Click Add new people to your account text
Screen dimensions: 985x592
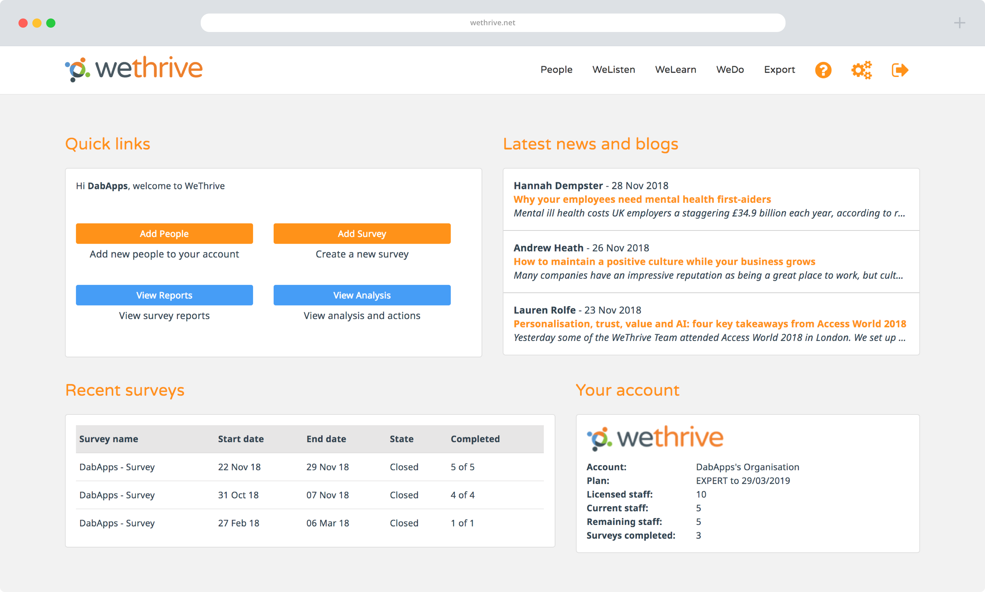click(x=164, y=254)
